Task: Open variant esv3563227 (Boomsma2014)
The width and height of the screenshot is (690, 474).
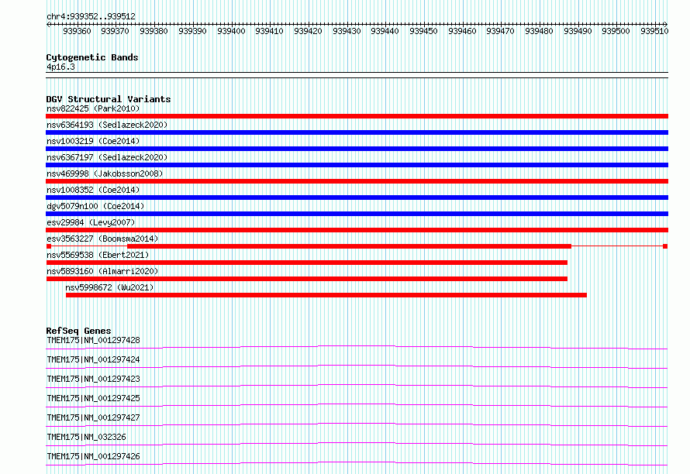Action: pyautogui.click(x=102, y=239)
